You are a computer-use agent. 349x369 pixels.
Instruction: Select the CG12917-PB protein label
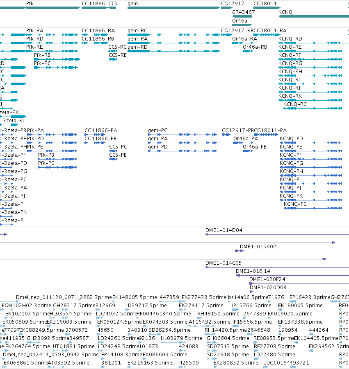tap(238, 130)
